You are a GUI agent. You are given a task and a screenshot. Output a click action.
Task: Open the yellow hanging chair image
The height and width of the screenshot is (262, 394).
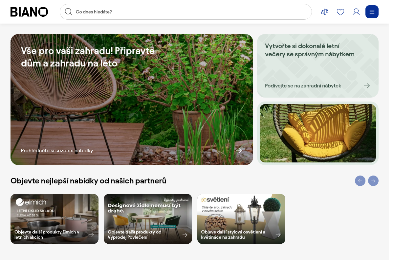[318, 133]
